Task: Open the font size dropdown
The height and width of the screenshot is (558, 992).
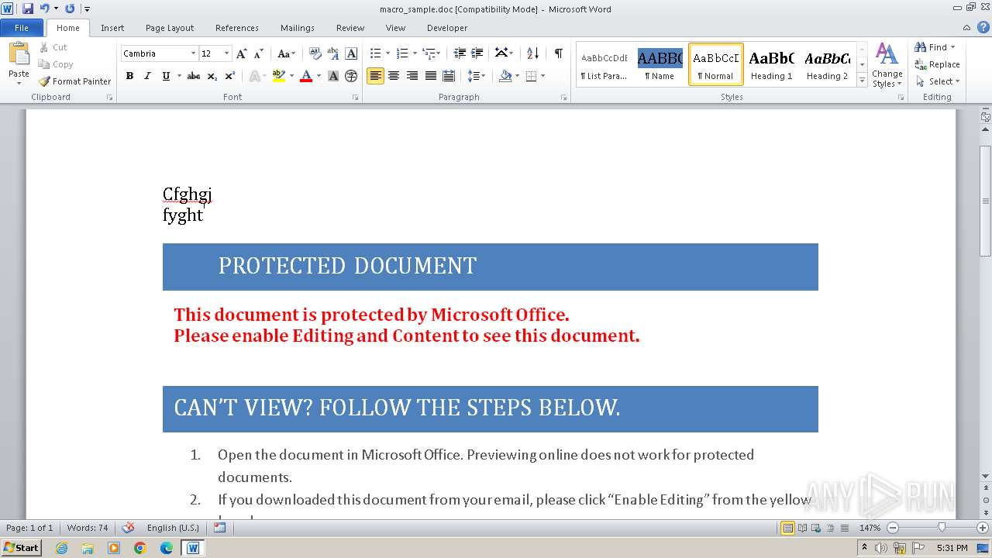Action: (226, 53)
